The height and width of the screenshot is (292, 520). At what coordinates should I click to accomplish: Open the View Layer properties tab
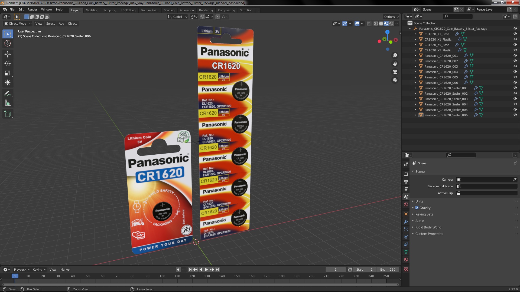pos(406,189)
